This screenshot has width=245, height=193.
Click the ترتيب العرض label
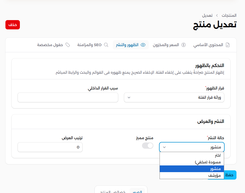point(72,138)
